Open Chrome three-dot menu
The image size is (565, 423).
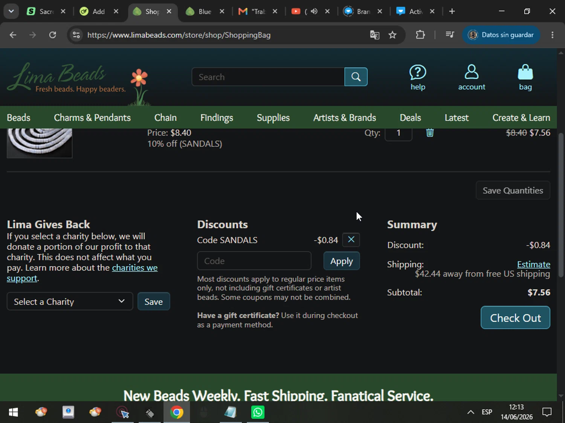tap(553, 35)
